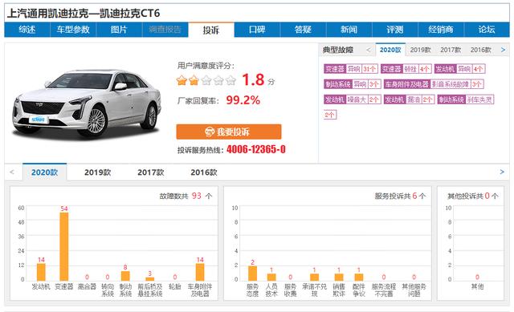Open the 发动机 异响 4个 fault tag
514x312 pixels.
pos(459,69)
